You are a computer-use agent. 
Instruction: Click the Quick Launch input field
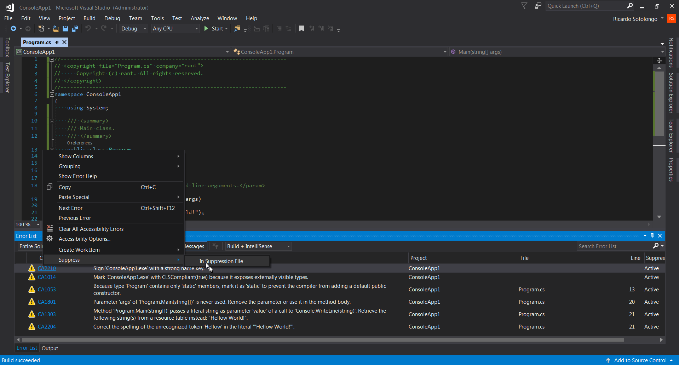tap(586, 6)
